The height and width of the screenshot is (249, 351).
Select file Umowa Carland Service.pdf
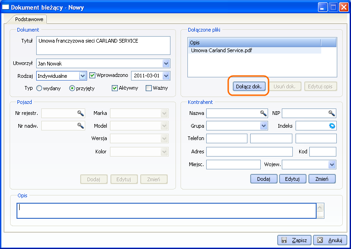point(255,50)
